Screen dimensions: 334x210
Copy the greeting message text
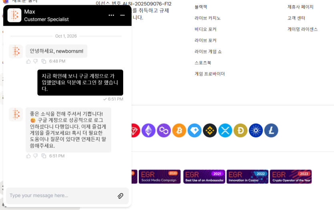click(x=44, y=61)
